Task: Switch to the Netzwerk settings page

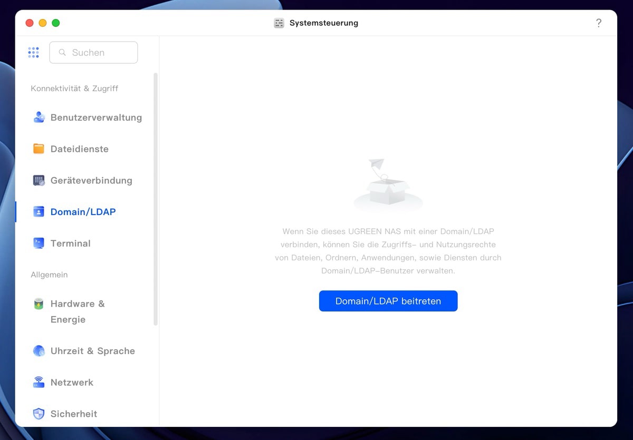Action: coord(72,383)
